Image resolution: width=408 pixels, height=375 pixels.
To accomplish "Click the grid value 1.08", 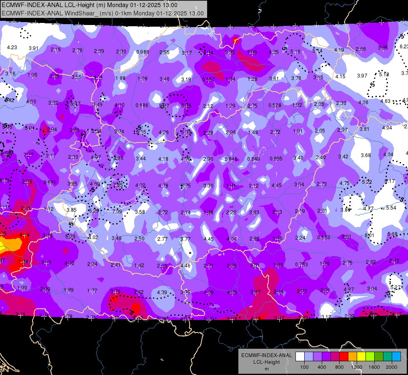I will coord(143,79).
